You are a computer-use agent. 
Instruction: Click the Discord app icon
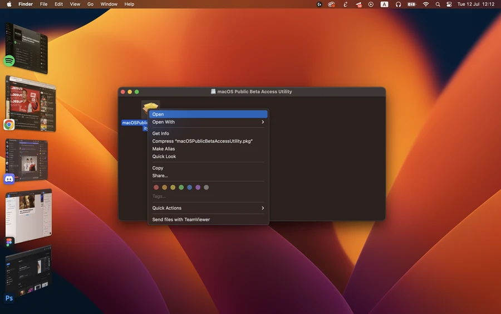pos(9,179)
